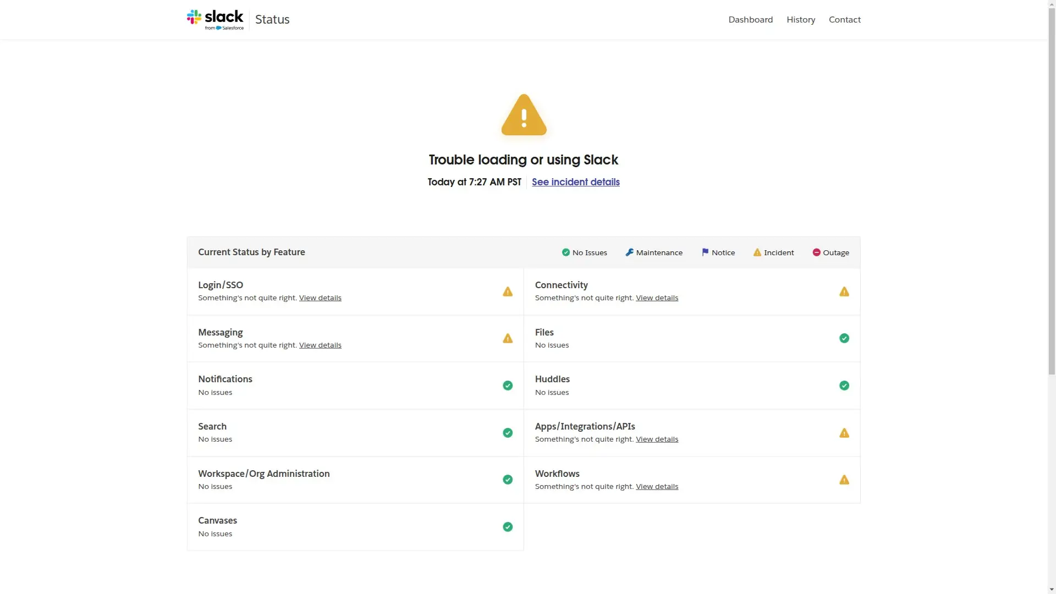The height and width of the screenshot is (594, 1056).
Task: Click the Workspace/Org Administration checkmark icon
Action: pos(508,480)
